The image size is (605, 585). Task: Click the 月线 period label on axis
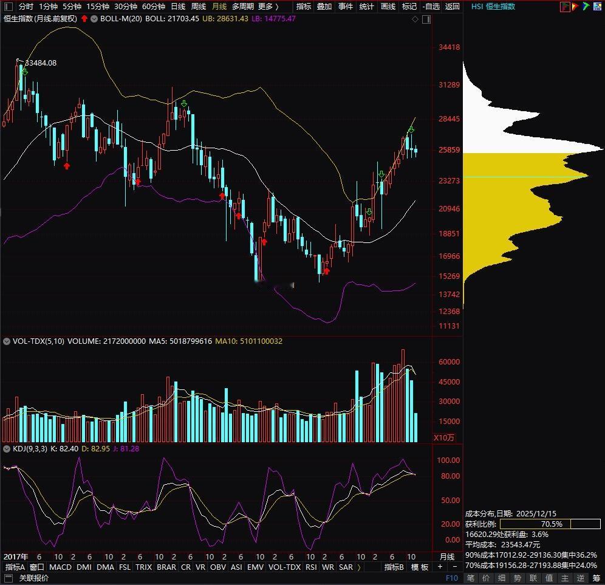pyautogui.click(x=447, y=557)
